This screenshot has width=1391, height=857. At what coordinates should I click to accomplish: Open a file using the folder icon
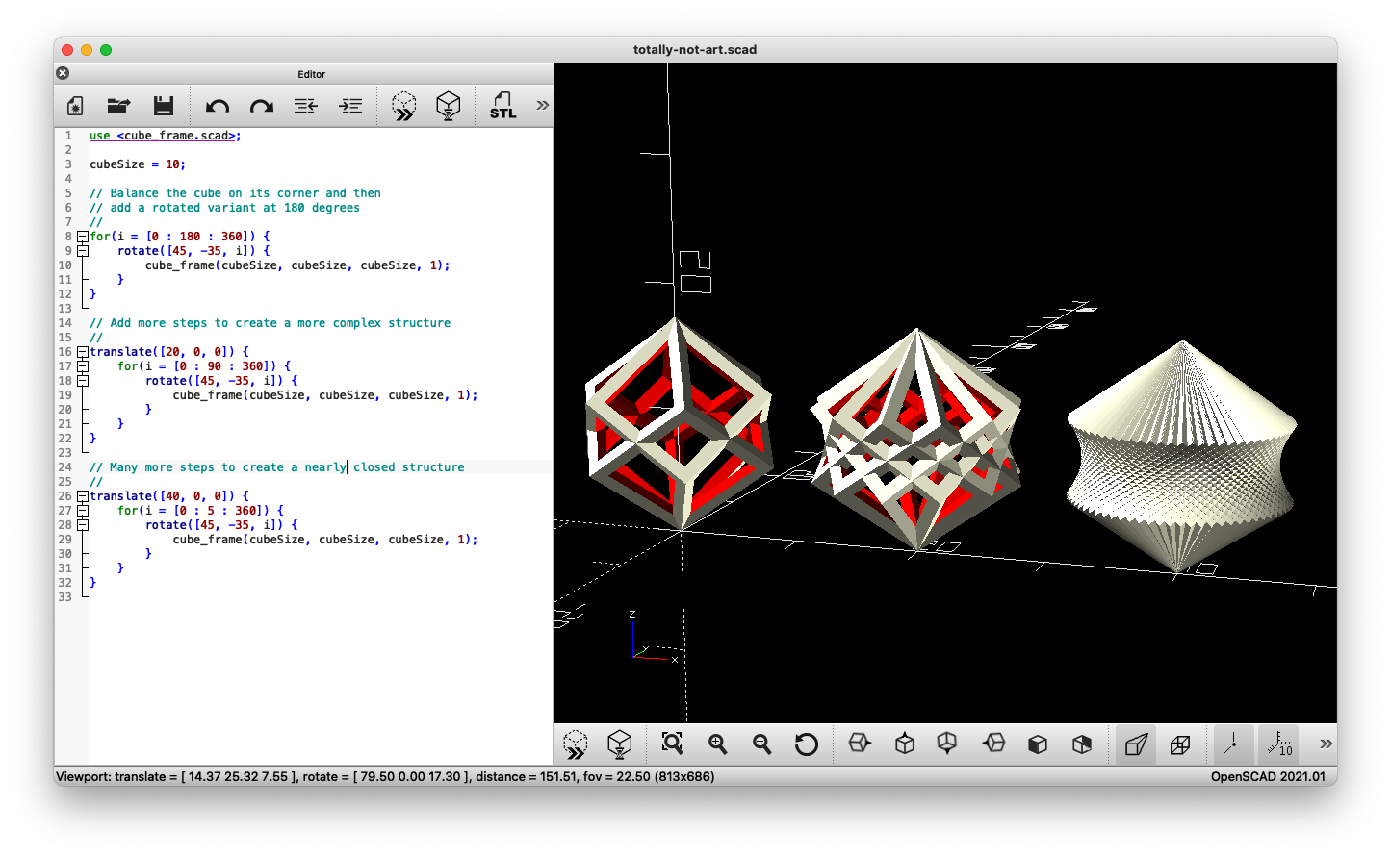(118, 106)
